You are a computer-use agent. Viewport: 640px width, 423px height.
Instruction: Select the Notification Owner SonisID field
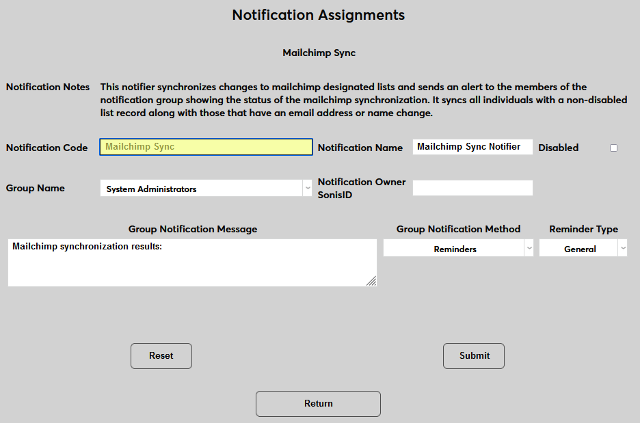click(x=472, y=188)
